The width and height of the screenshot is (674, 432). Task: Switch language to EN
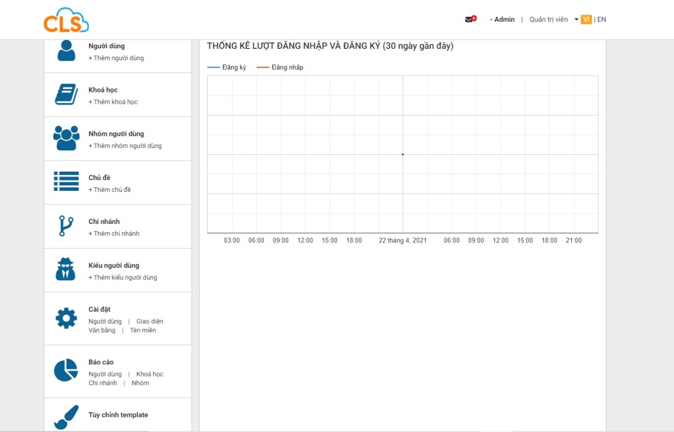pyautogui.click(x=602, y=19)
